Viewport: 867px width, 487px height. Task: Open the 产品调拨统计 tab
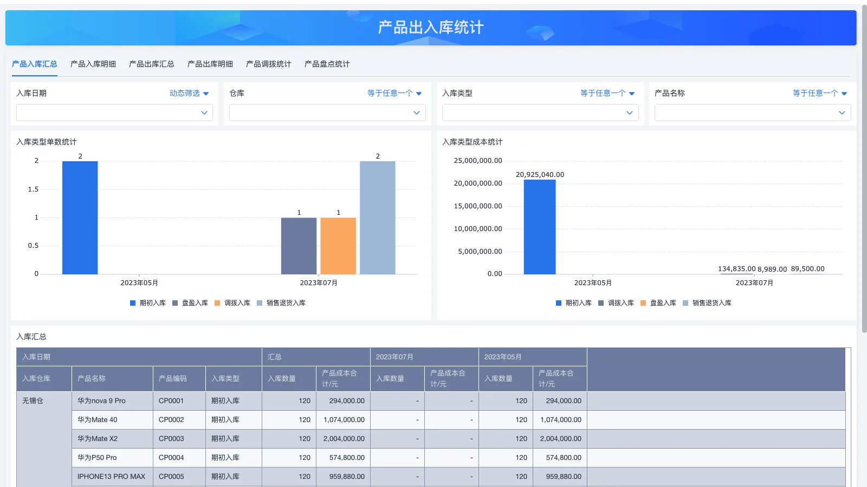(268, 64)
